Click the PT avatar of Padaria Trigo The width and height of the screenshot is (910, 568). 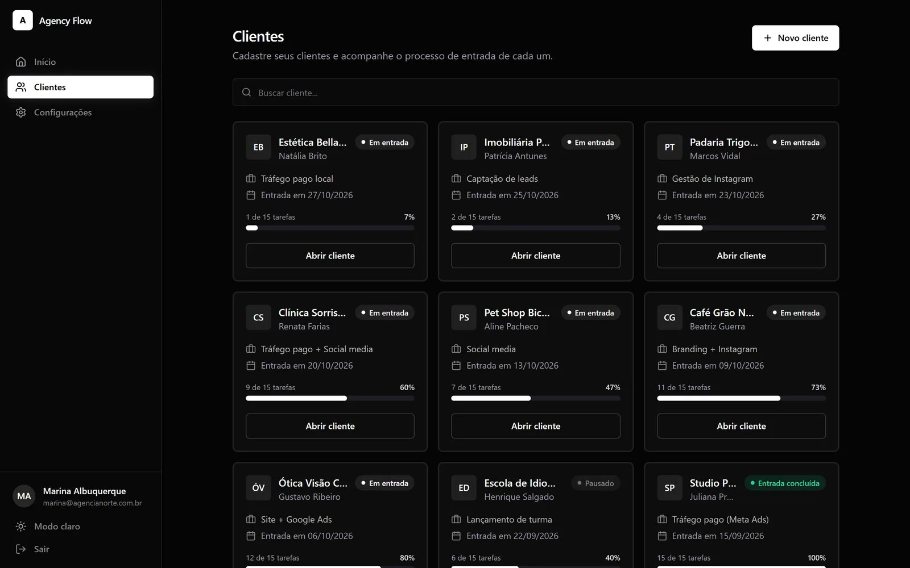pyautogui.click(x=669, y=147)
